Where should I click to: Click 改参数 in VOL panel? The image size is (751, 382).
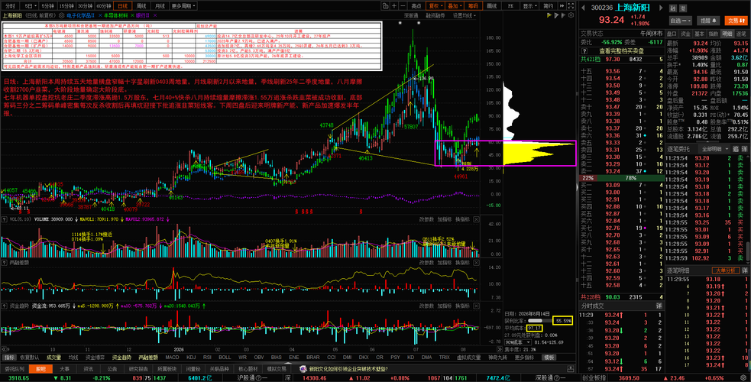pos(426,219)
